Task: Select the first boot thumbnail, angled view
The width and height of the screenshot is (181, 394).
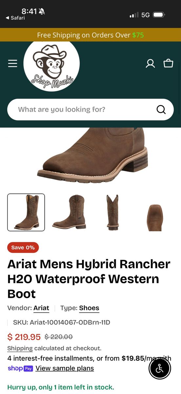Action: click(x=26, y=212)
